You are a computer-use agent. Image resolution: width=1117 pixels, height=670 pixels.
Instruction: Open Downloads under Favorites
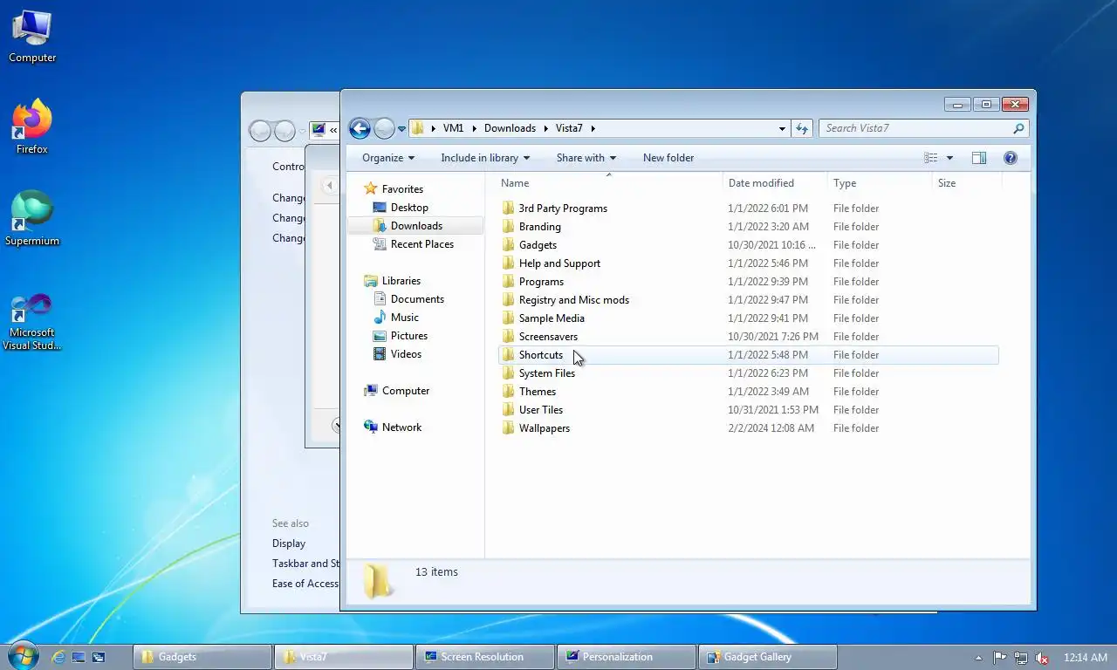[416, 226]
